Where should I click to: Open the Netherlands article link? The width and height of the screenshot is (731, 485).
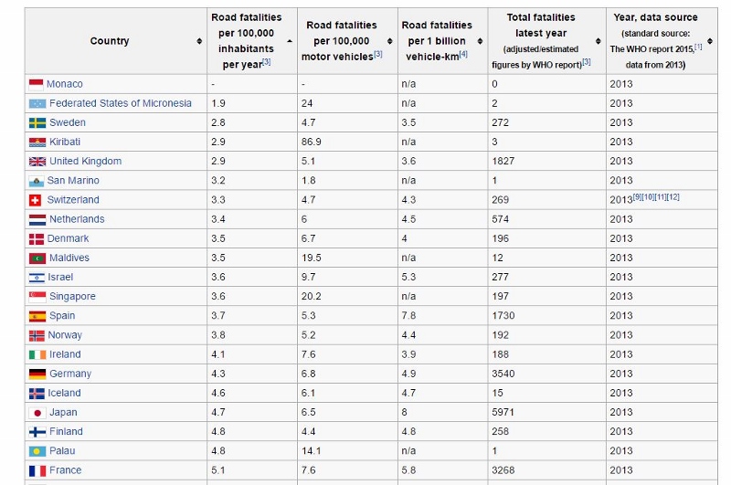77,219
